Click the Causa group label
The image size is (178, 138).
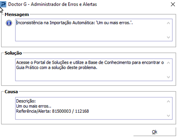click(11, 92)
